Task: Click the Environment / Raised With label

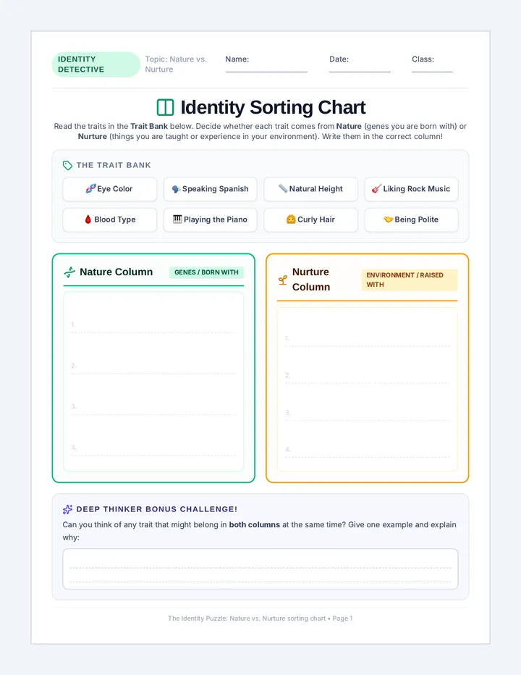Action: [x=409, y=280]
